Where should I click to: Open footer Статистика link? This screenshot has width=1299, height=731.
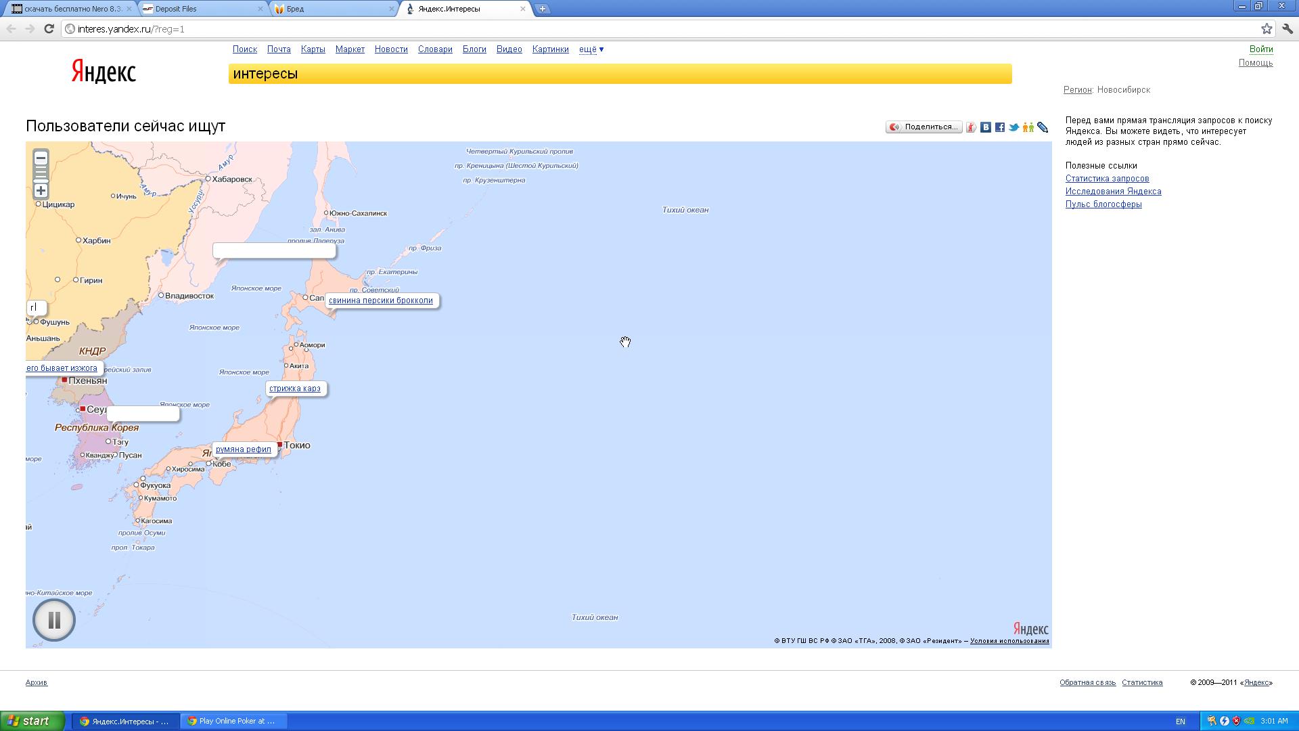pos(1142,682)
